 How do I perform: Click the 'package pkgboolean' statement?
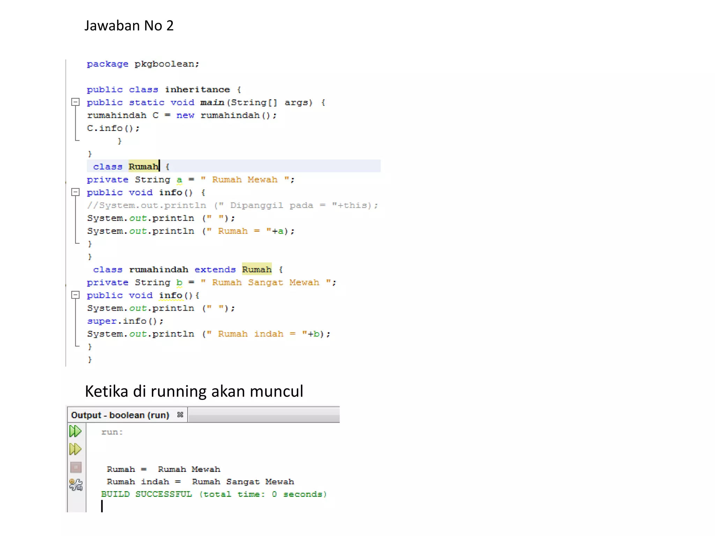click(x=143, y=64)
